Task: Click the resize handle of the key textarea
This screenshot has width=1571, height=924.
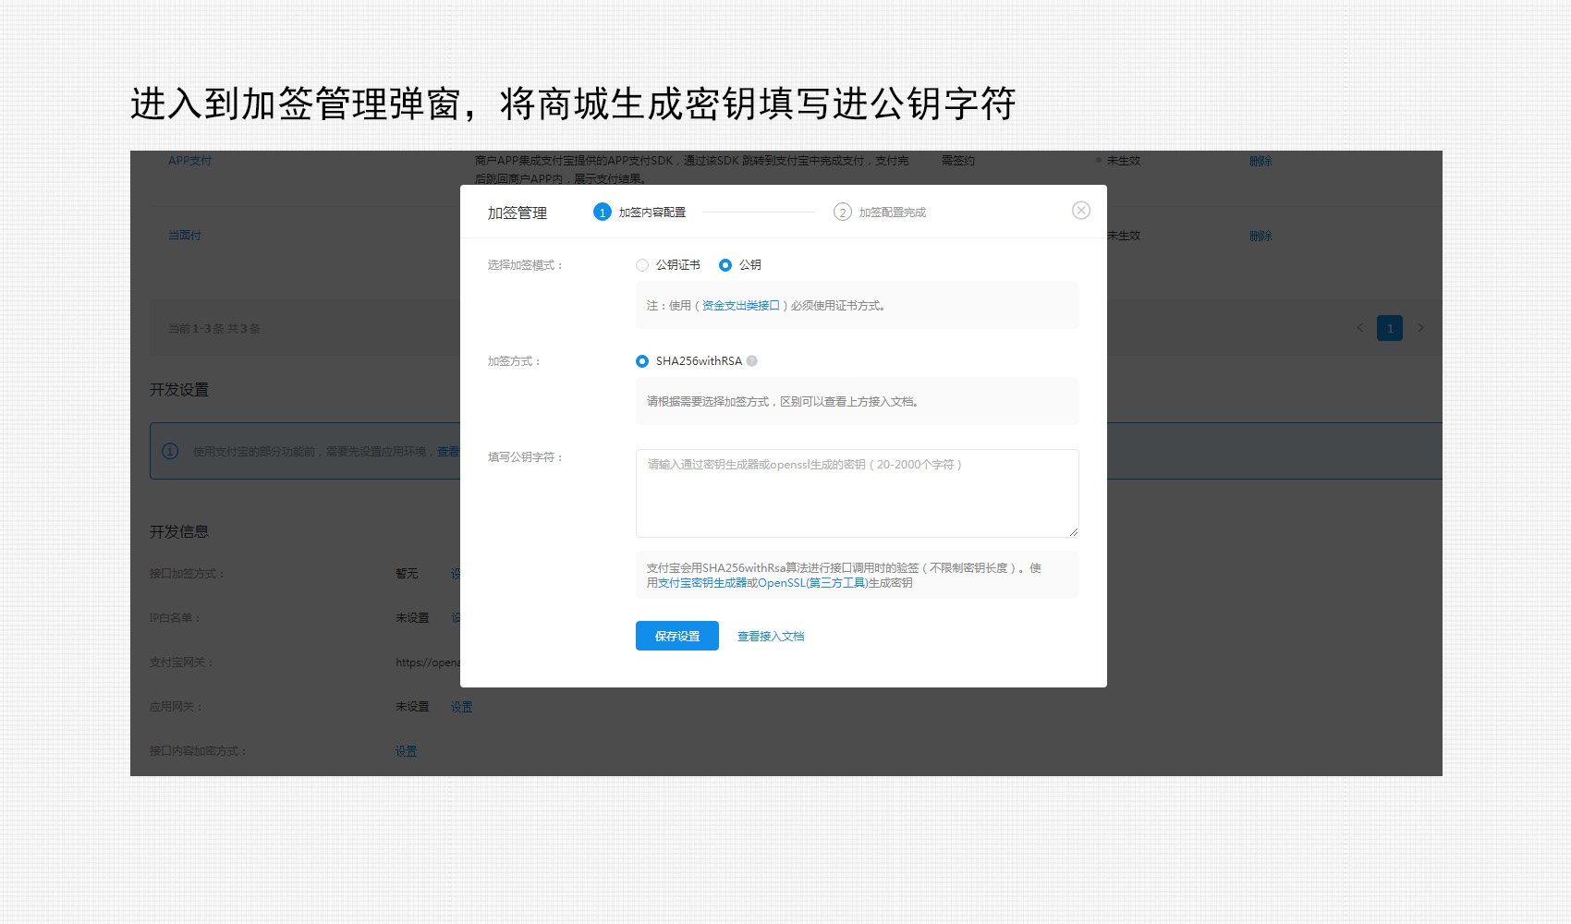Action: pyautogui.click(x=1073, y=532)
